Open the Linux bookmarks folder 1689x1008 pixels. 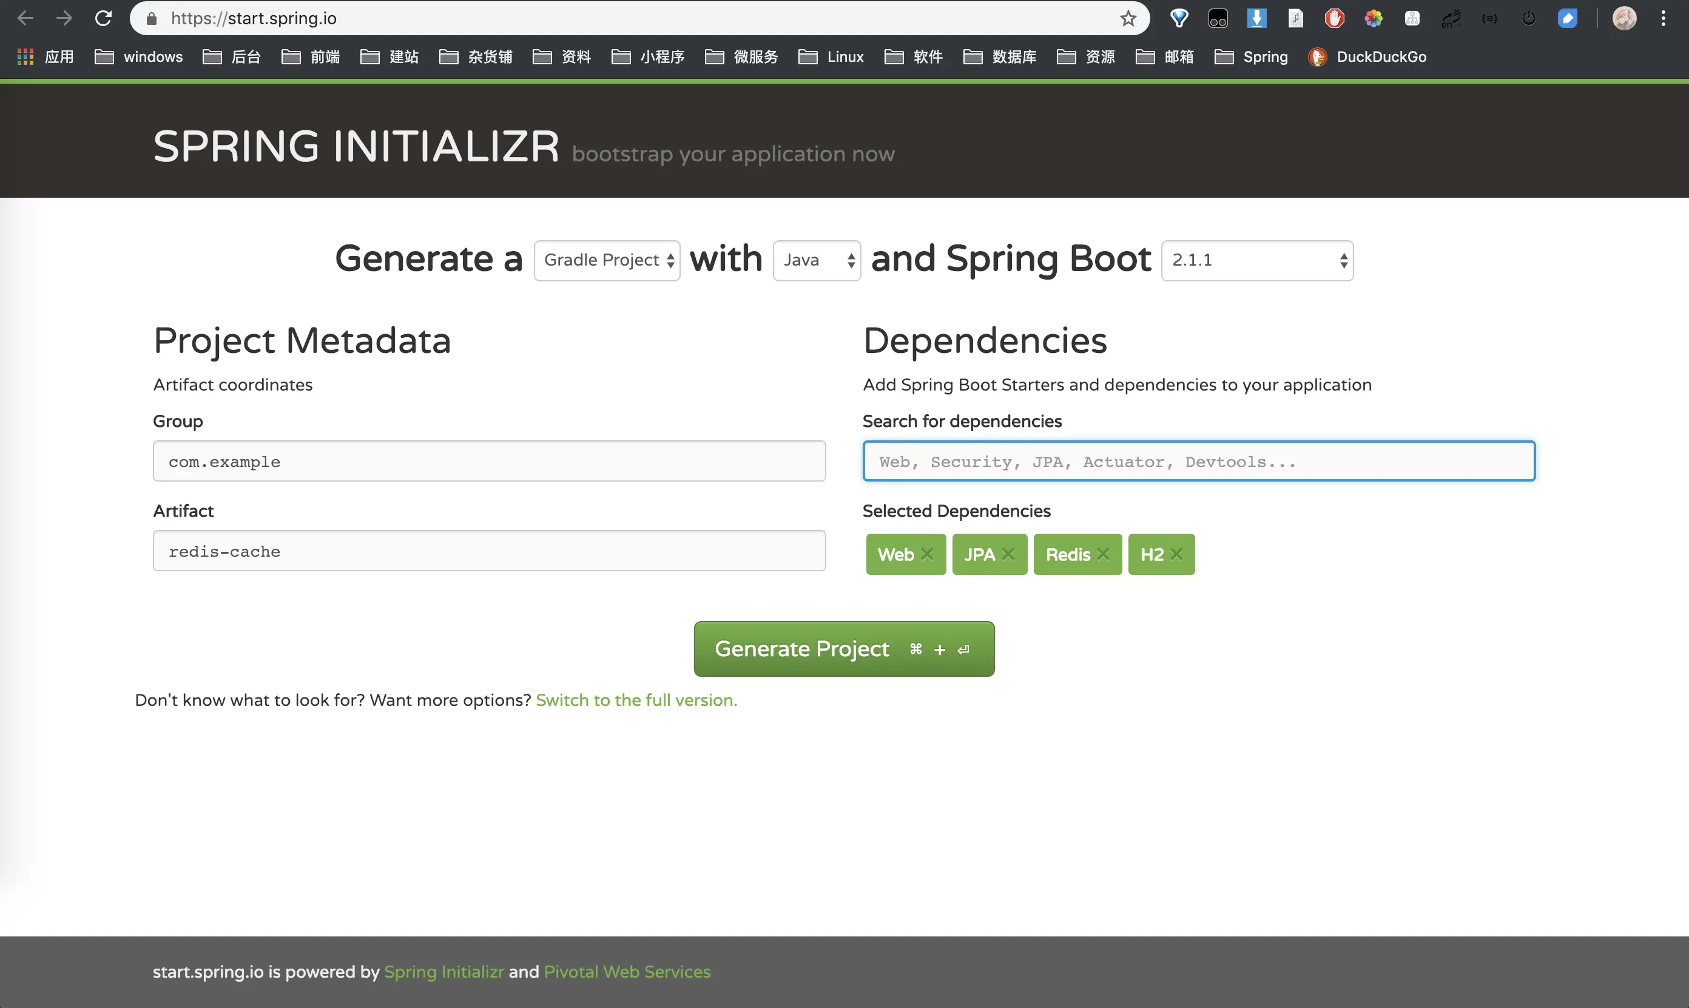pos(832,57)
